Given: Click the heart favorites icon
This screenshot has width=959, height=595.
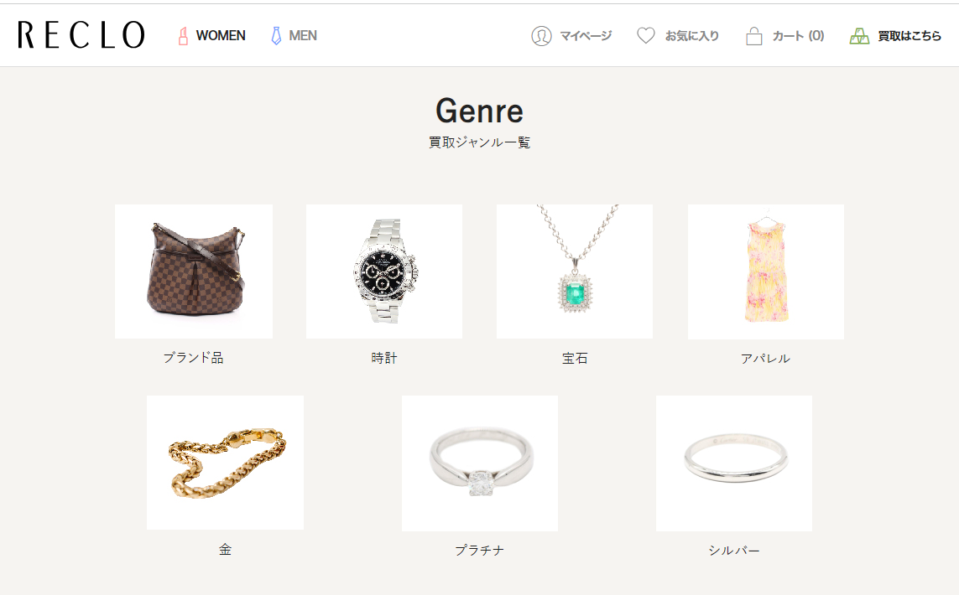Looking at the screenshot, I should click(646, 35).
